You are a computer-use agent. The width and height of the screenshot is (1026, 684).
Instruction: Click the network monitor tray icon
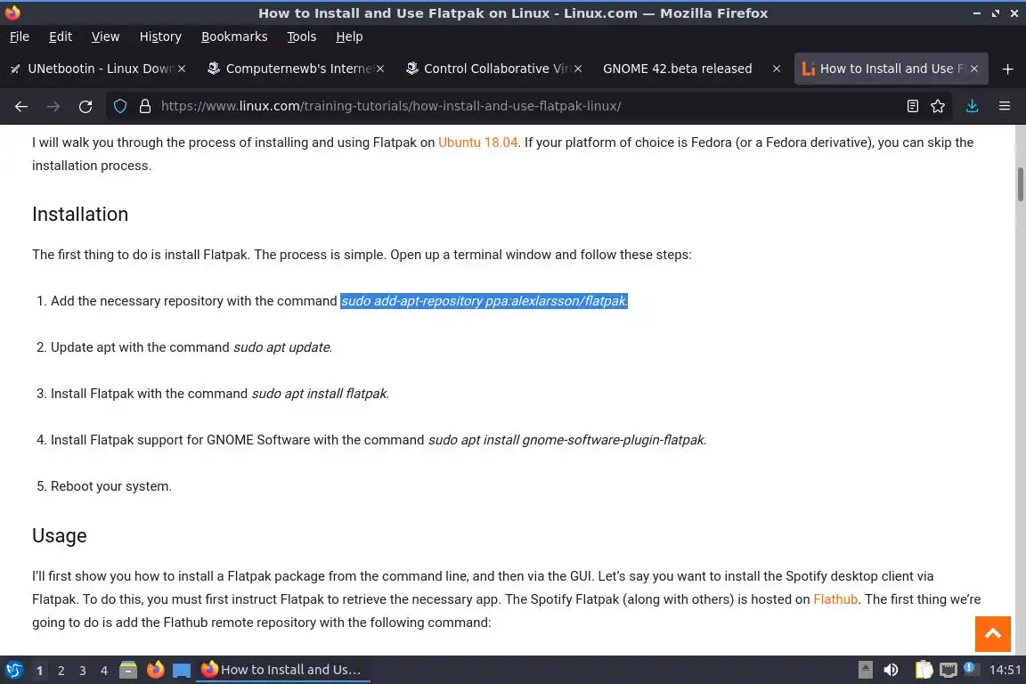pos(949,670)
